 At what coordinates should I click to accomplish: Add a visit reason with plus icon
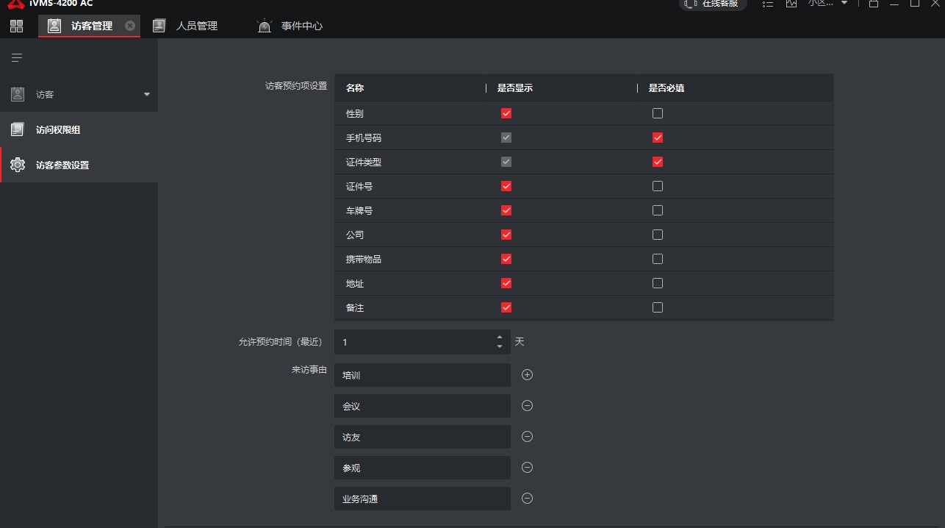[527, 375]
